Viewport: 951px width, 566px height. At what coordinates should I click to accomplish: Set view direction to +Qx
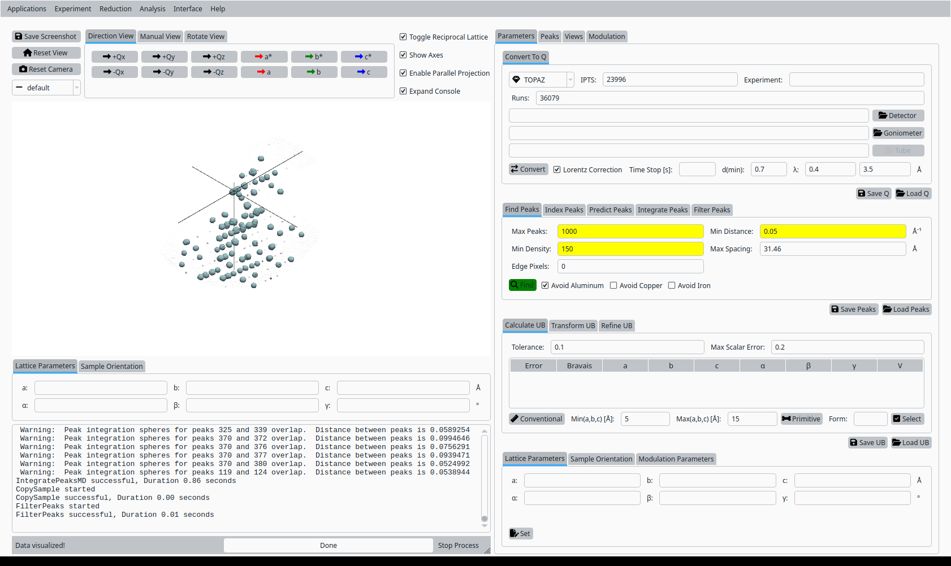(114, 57)
